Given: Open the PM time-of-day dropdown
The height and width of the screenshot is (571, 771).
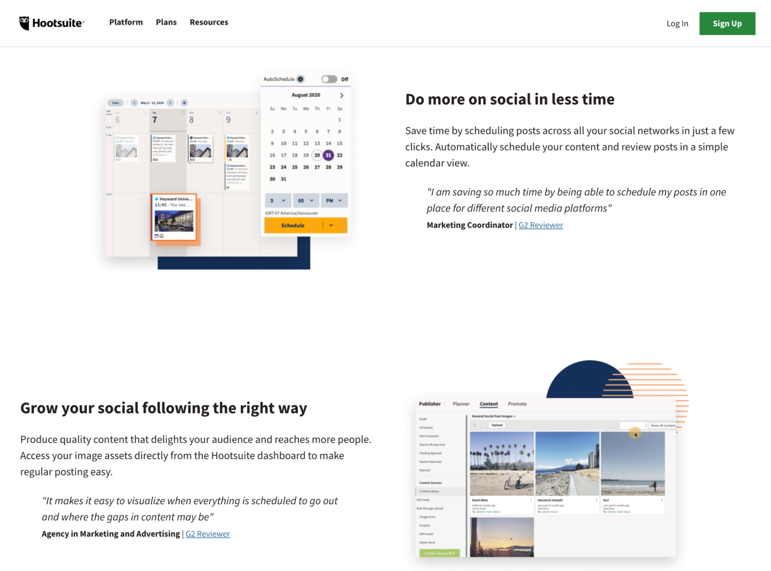Looking at the screenshot, I should pos(334,201).
